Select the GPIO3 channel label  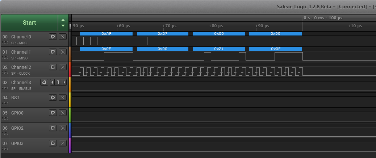[17, 144]
